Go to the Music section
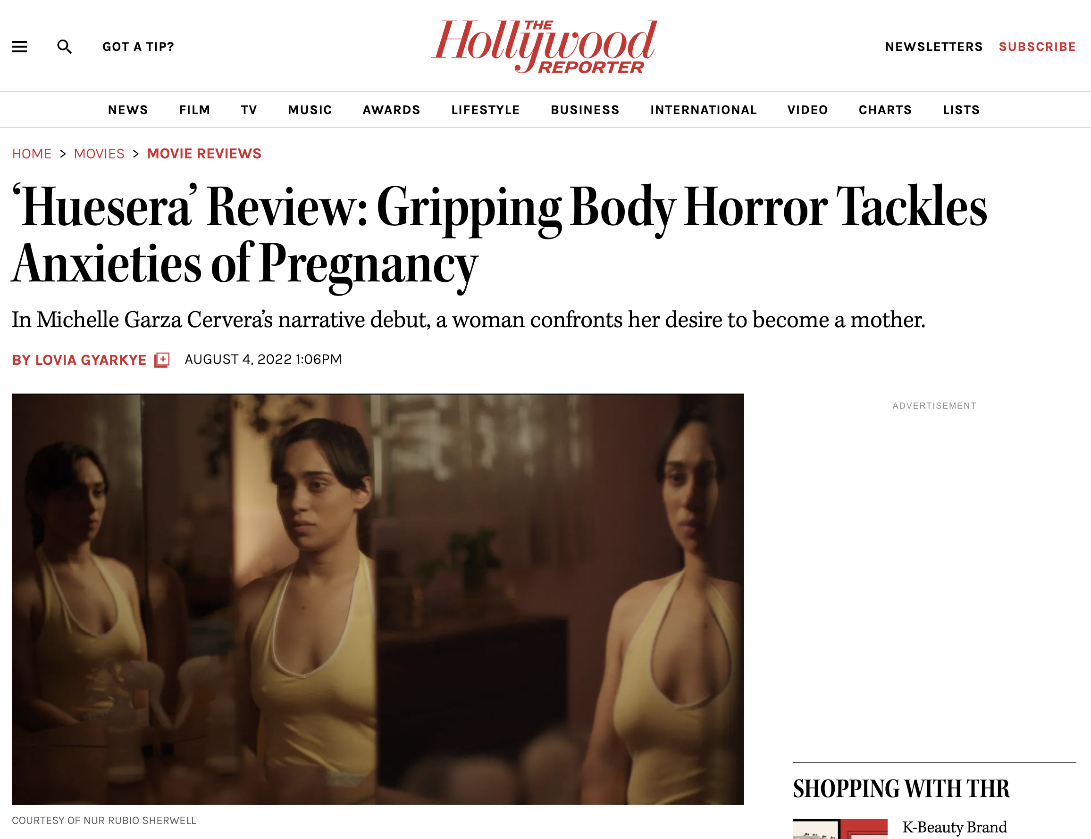The height and width of the screenshot is (839, 1091). point(310,110)
